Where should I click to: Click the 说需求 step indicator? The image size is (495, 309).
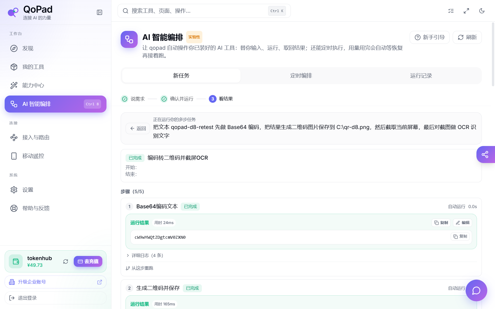tap(133, 99)
